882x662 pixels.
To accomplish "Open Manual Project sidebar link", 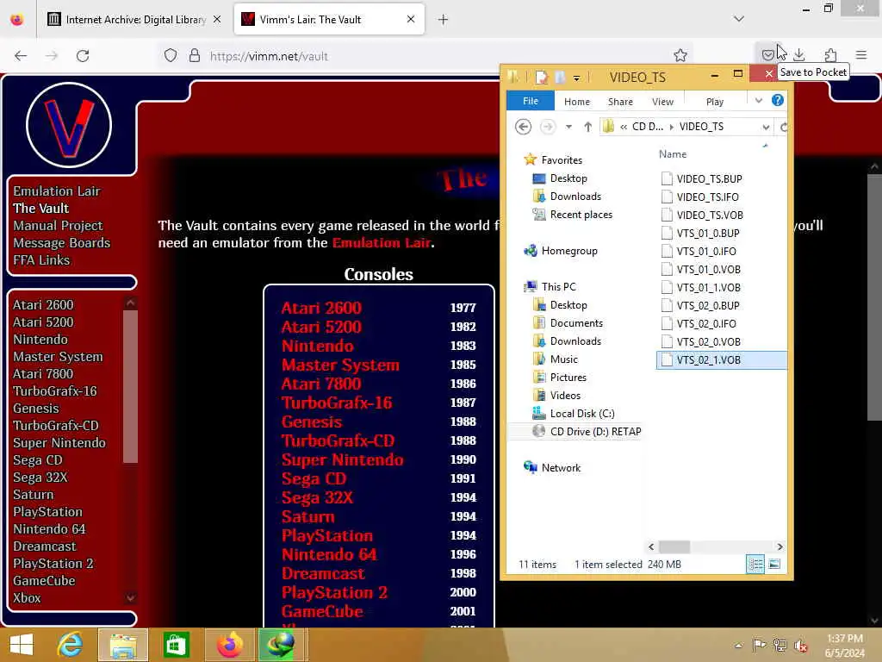I will tap(58, 226).
